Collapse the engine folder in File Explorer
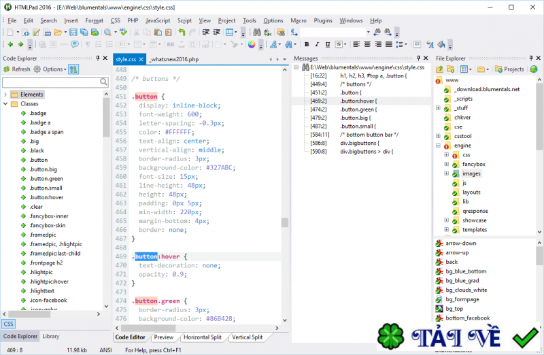544x355 pixels. pos(439,146)
